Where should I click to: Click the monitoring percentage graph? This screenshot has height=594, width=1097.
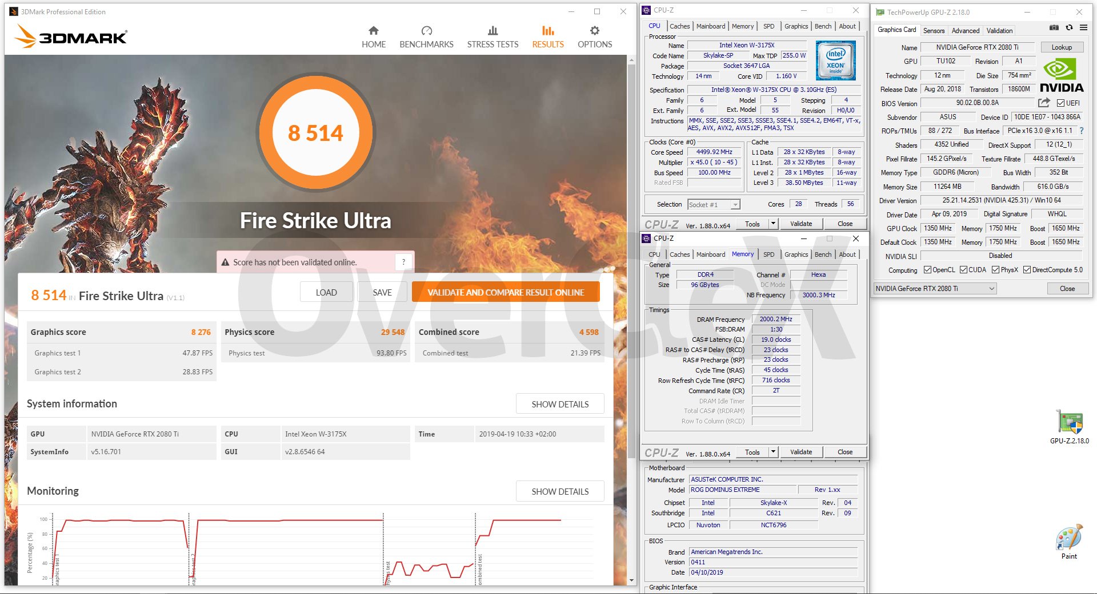tap(314, 549)
